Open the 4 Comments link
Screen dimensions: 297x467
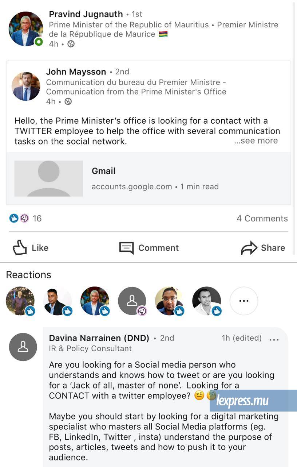tap(262, 219)
